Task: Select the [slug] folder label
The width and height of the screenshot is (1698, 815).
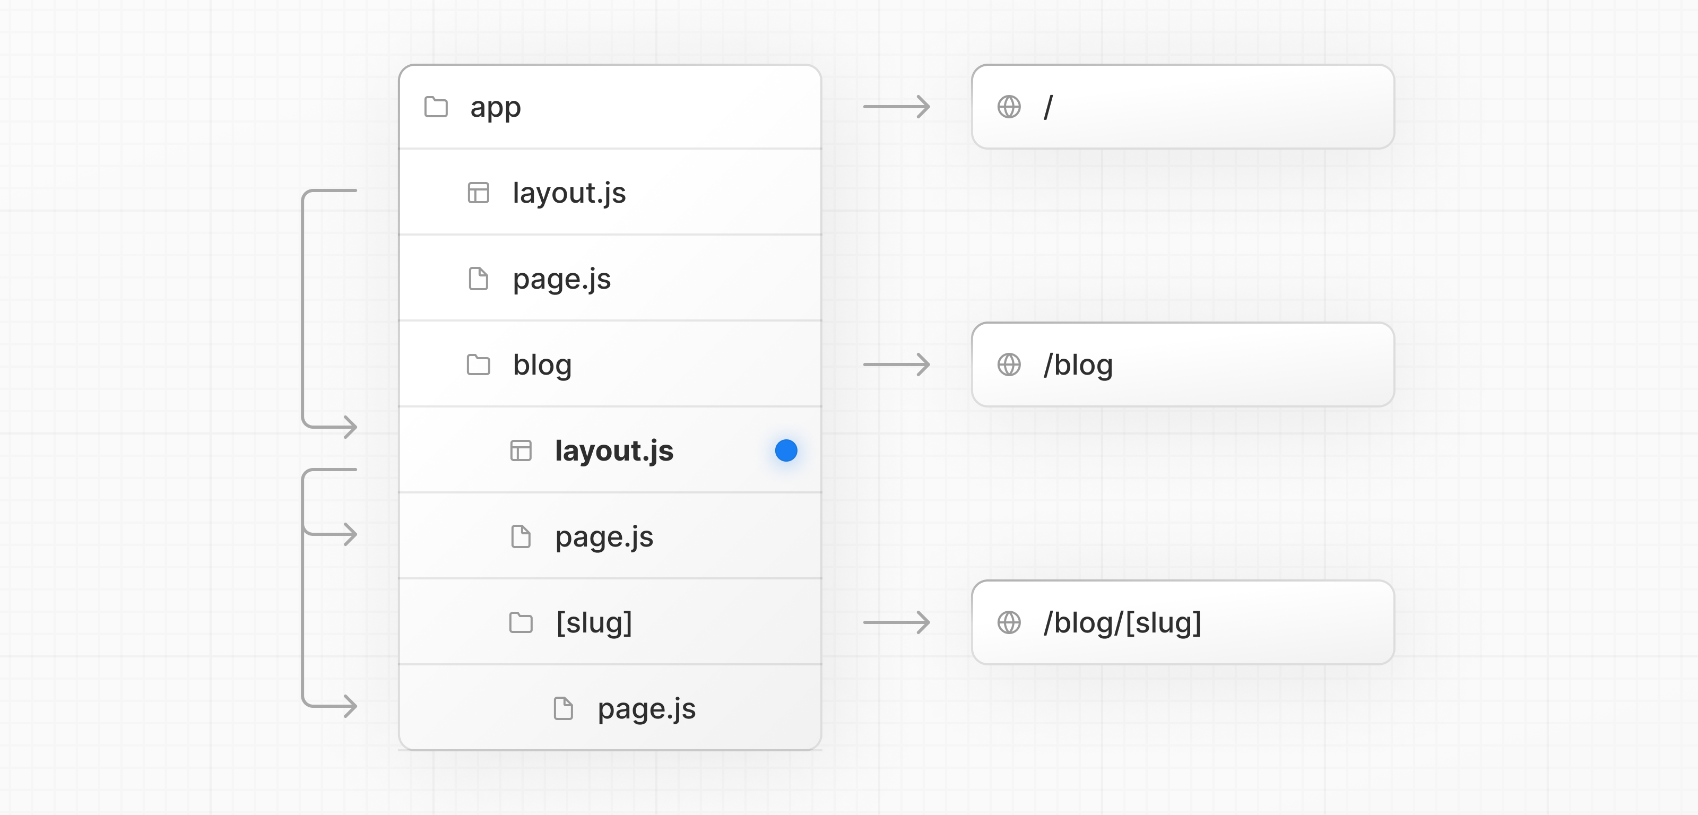Action: coord(594,622)
